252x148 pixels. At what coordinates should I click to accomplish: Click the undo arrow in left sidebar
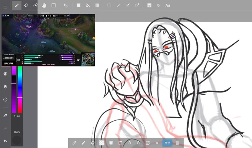coord(5,141)
